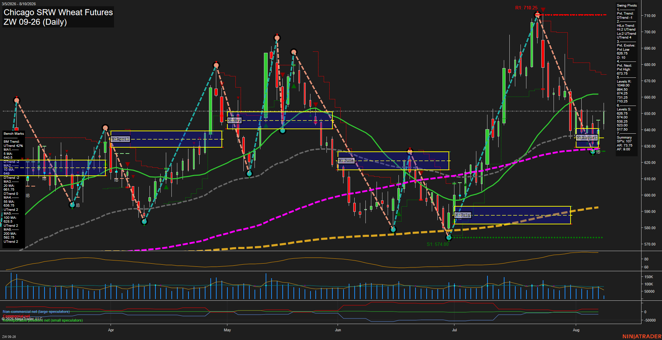Click the 200 MA value 592.75

pos(9,238)
